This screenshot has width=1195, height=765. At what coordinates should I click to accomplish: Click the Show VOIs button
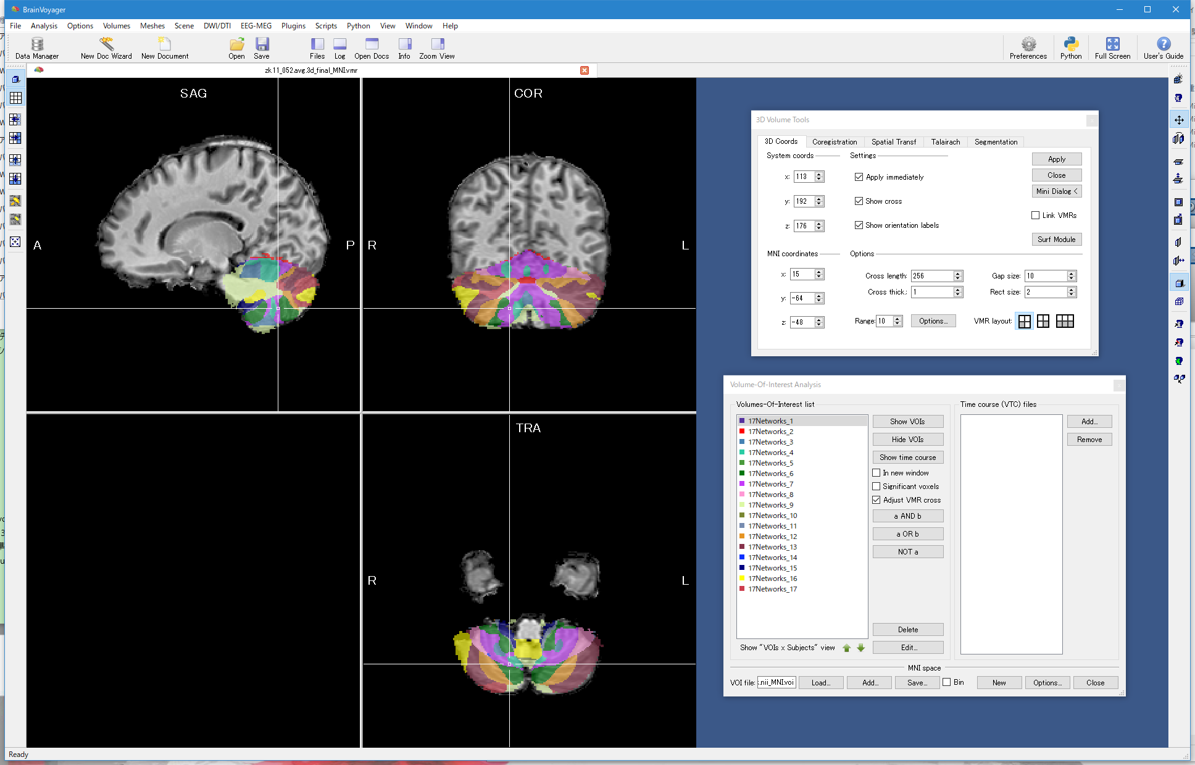[x=907, y=422]
